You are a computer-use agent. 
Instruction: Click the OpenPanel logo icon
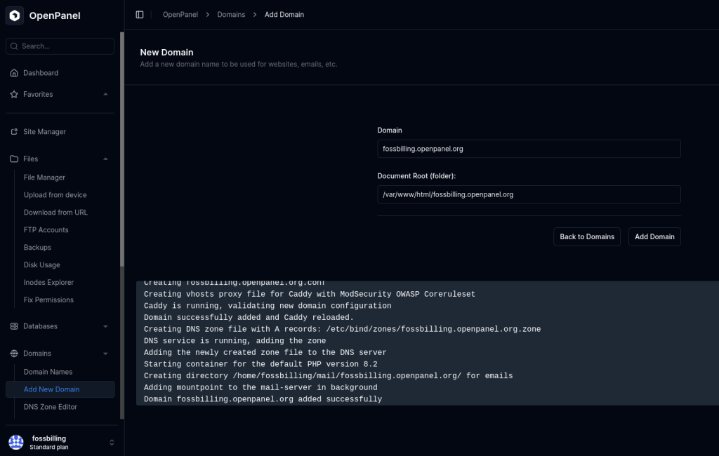click(x=15, y=15)
